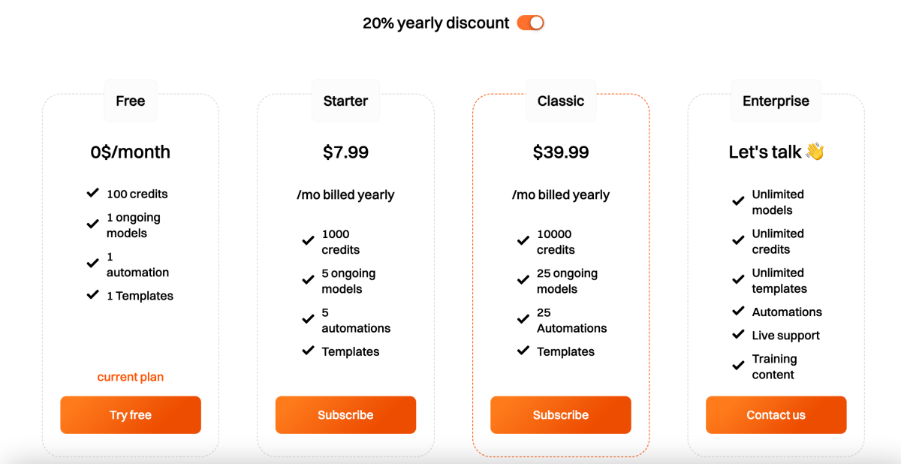The image size is (901, 464).
Task: Click the waving hand emoji
Action: 815,152
